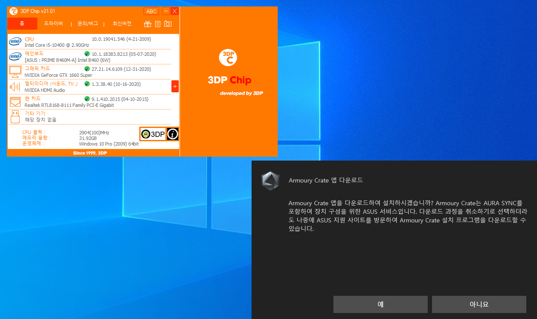The height and width of the screenshot is (319, 537).
Task: Click the 메모리 용량 label
Action: tap(36, 138)
